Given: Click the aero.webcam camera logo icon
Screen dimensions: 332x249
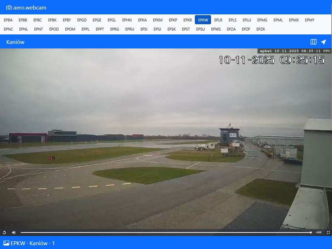Looking at the screenshot, I should coord(9,7).
